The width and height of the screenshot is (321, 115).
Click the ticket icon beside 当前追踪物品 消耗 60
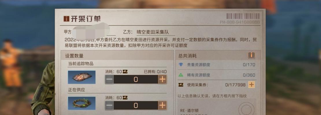(125, 72)
